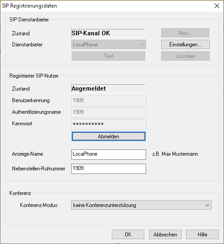Click the Abmelden button
Viewport: 224px width, 244px height.
(109, 136)
